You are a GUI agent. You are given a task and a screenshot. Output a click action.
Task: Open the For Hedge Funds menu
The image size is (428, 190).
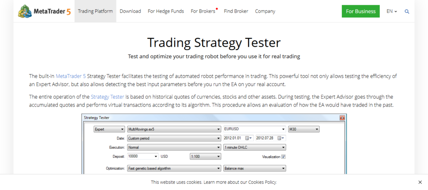(x=166, y=11)
